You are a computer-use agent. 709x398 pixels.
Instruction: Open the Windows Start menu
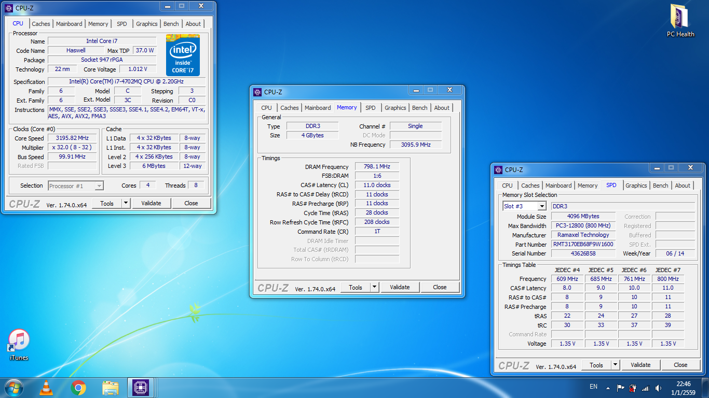13,388
